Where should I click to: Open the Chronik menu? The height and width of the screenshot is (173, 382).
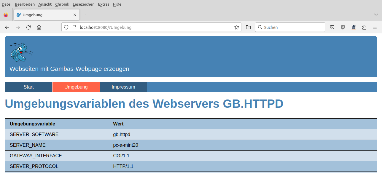coord(62,4)
